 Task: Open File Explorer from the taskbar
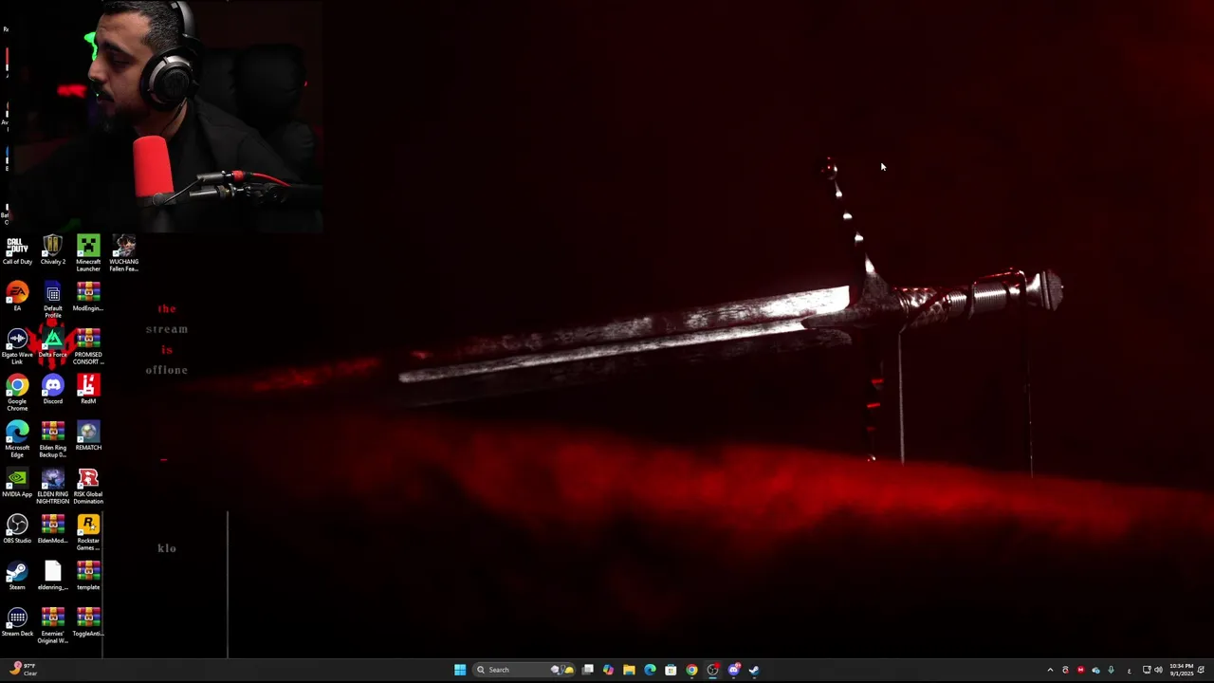(629, 670)
